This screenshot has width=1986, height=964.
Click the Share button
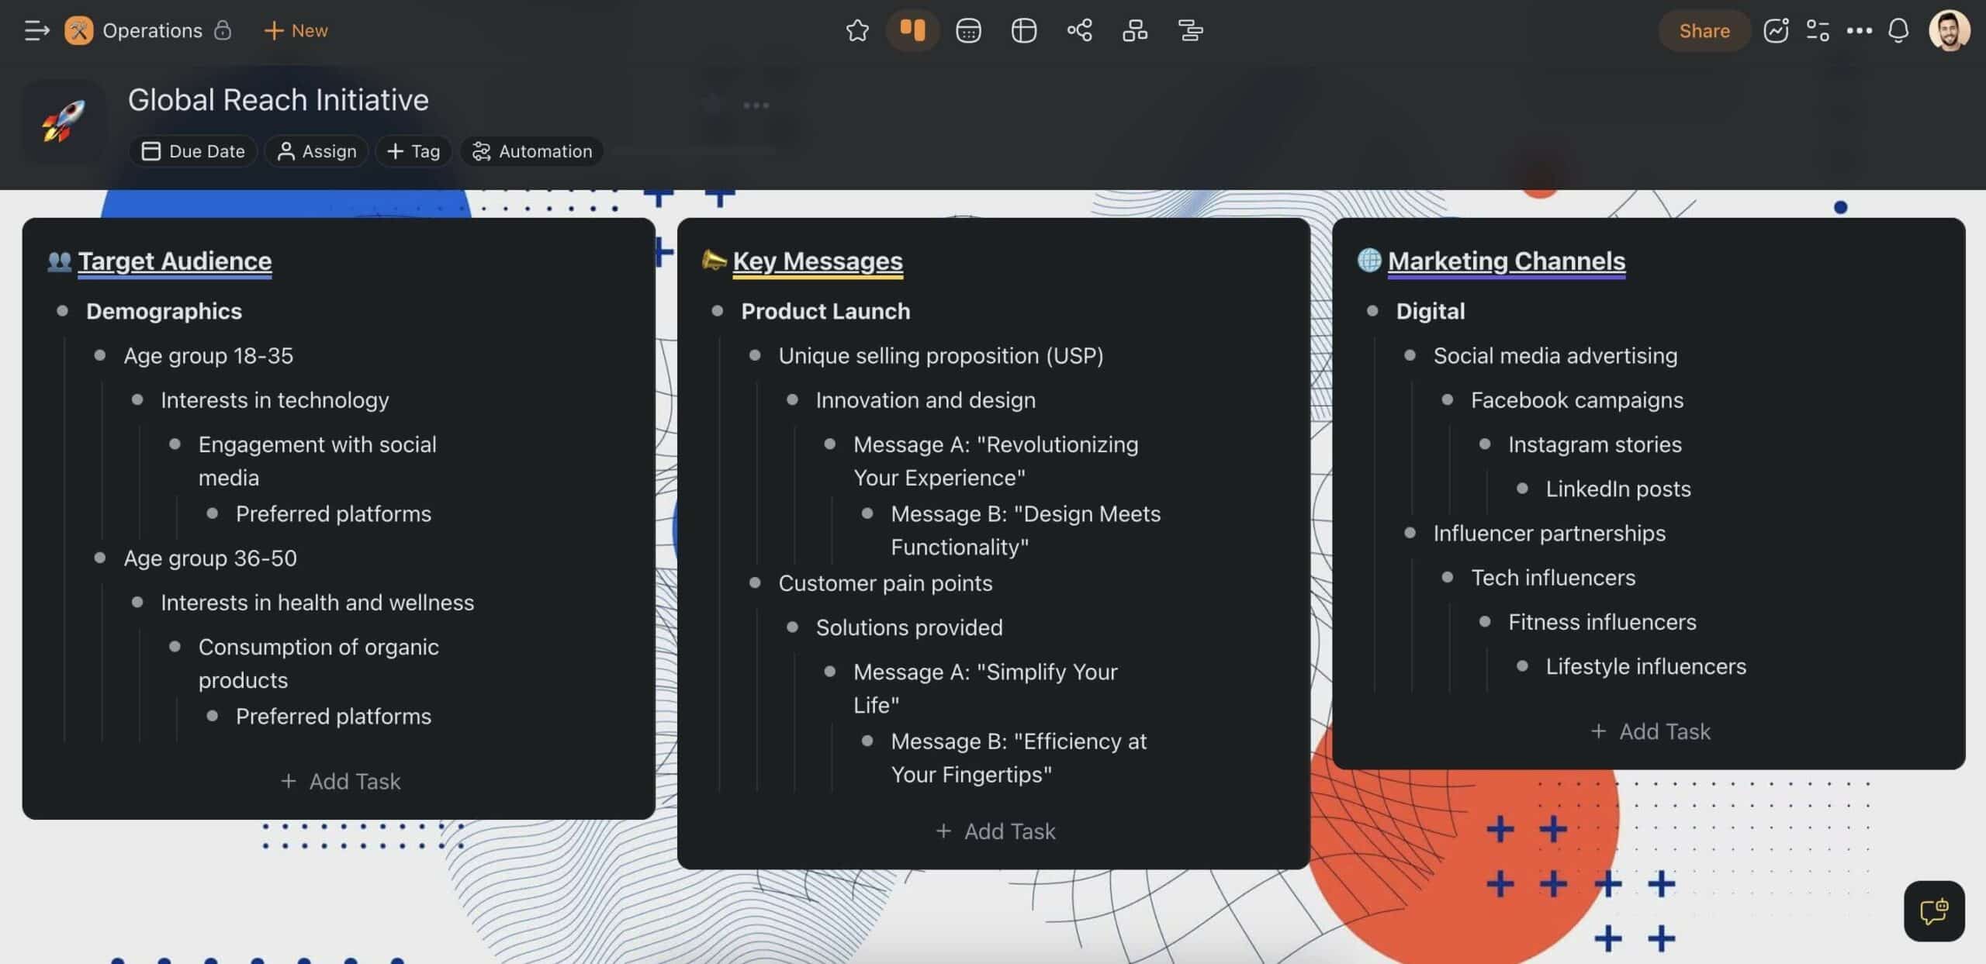pos(1704,31)
